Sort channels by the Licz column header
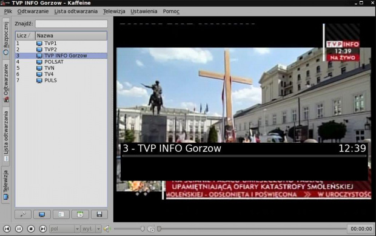The height and width of the screenshot is (236, 376). click(x=25, y=36)
